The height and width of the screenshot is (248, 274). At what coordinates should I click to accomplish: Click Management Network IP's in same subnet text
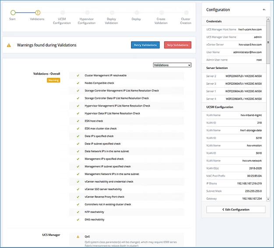112,174
